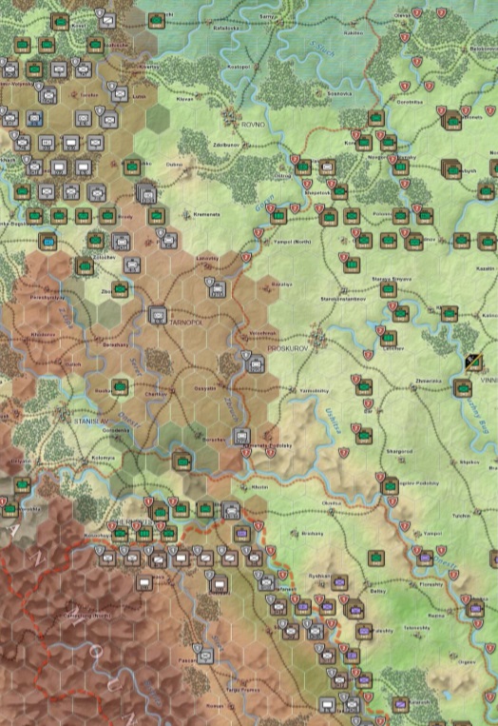Click the red shield marker at Bar

[368, 404]
